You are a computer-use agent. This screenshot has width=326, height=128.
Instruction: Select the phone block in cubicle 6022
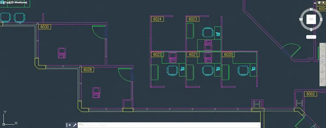coord(183,69)
